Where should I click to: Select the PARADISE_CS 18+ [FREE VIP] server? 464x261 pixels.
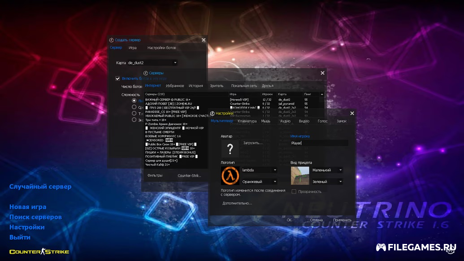pos(166,112)
